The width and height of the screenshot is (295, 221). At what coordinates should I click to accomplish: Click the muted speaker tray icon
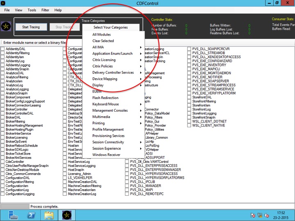267,215
